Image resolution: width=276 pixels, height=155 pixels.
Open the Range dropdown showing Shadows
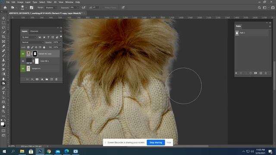tap(51, 8)
